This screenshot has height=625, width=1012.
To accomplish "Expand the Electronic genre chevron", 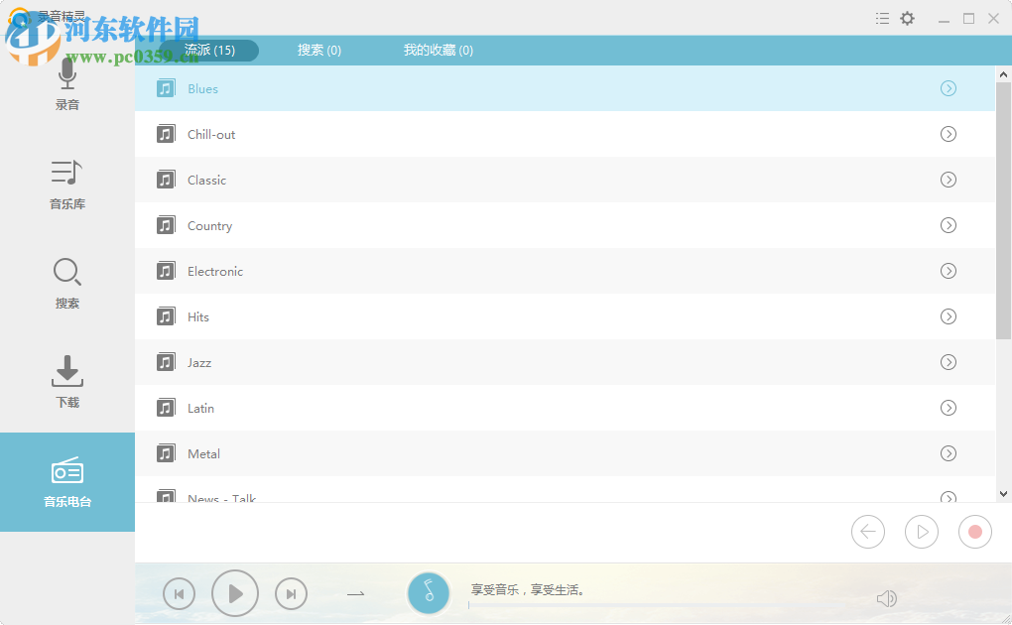I will (x=948, y=271).
